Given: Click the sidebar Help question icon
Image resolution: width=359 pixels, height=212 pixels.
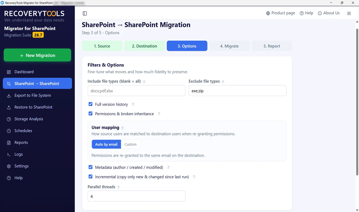Looking at the screenshot, I should click(9, 178).
